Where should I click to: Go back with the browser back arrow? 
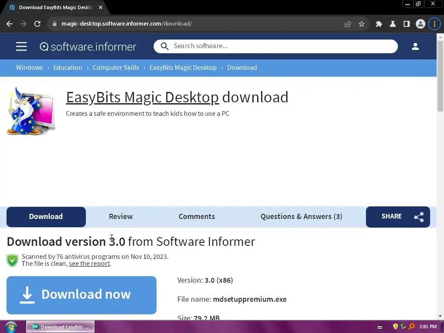click(x=10, y=24)
